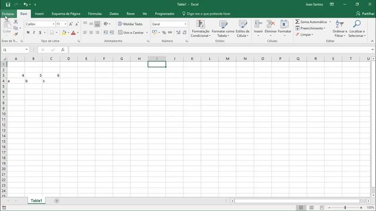Open the Programador tab
This screenshot has width=376, height=211.
tap(164, 14)
